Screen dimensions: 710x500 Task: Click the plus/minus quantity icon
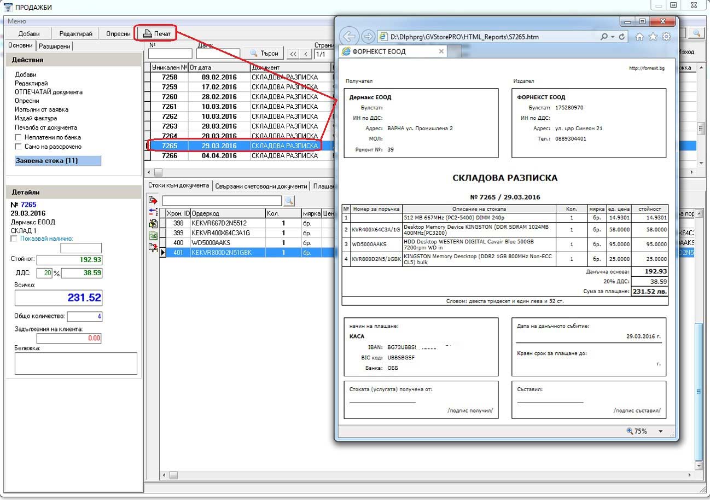153,212
